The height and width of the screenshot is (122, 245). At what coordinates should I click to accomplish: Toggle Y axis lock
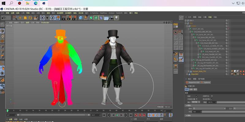point(47,18)
